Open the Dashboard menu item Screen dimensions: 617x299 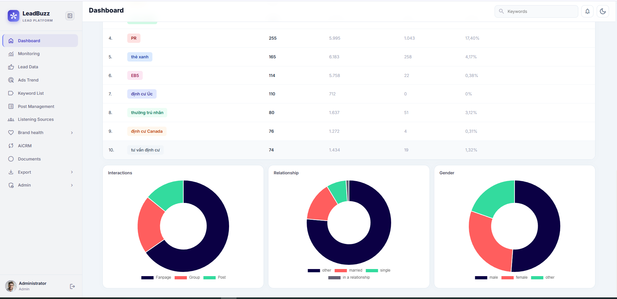pyautogui.click(x=40, y=41)
